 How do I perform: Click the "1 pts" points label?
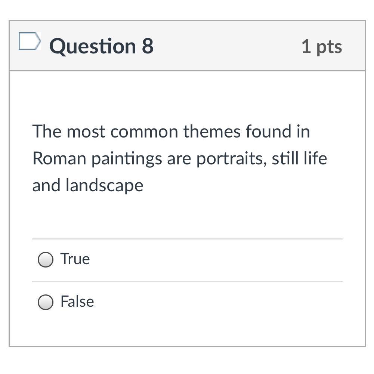click(321, 47)
